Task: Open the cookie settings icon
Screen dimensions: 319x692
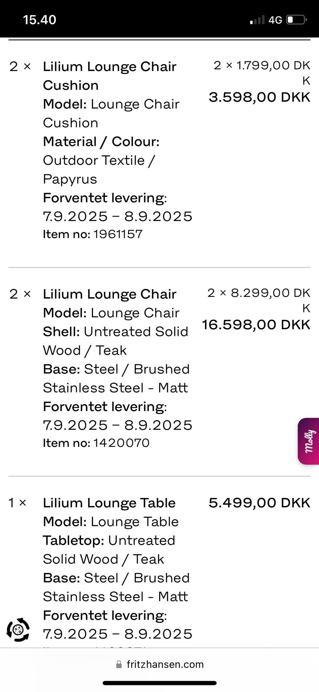Action: click(x=18, y=629)
